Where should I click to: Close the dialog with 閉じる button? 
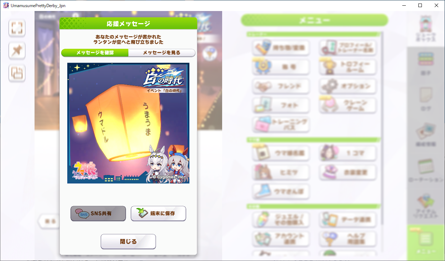pyautogui.click(x=129, y=241)
